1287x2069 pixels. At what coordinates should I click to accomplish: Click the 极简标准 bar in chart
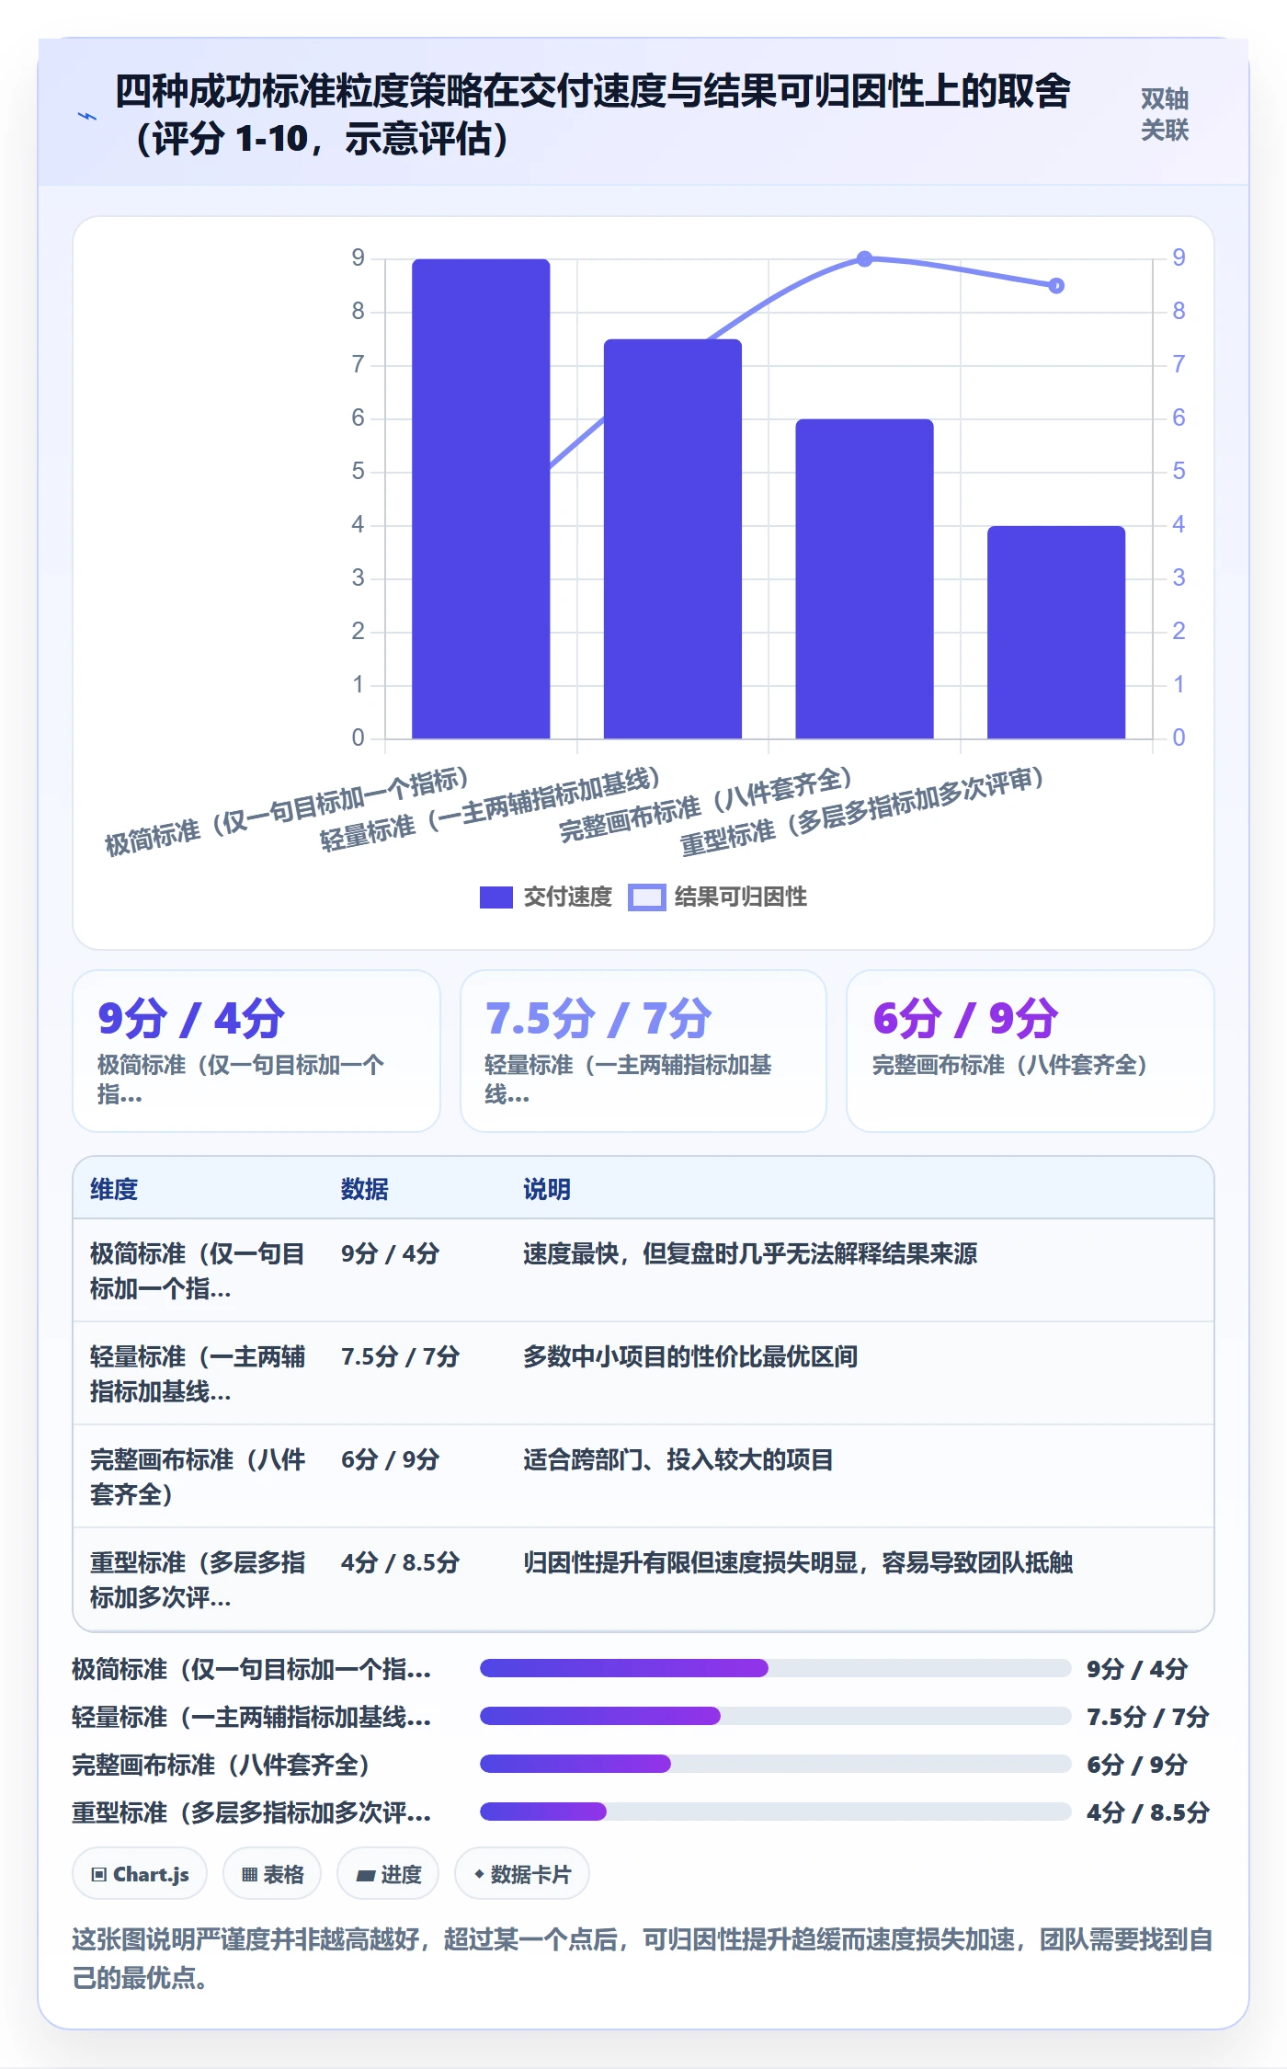pyautogui.click(x=481, y=498)
